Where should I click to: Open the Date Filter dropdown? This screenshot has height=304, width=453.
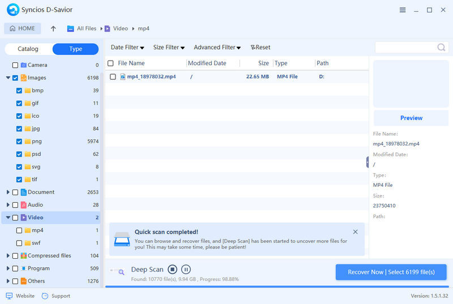(x=127, y=48)
